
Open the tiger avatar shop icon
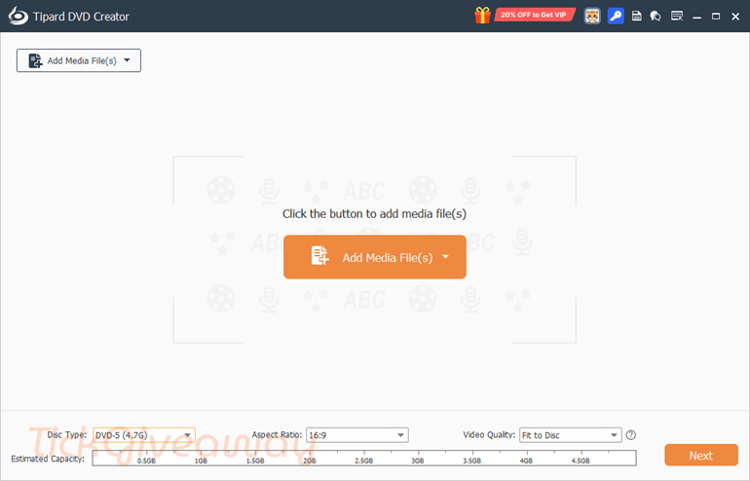point(592,17)
